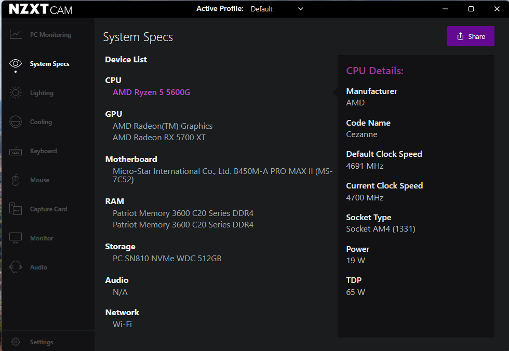Go to System Specs page
Image resolution: width=509 pixels, height=351 pixels.
point(50,64)
